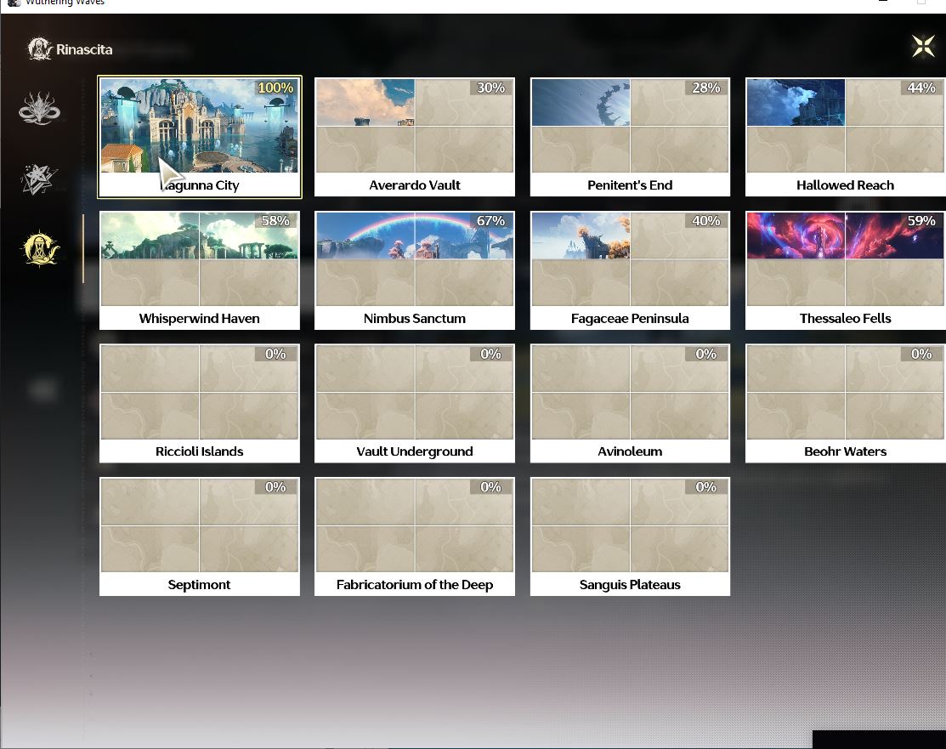The image size is (946, 749).
Task: Open Fabricatorium of the Deep card
Action: point(415,536)
